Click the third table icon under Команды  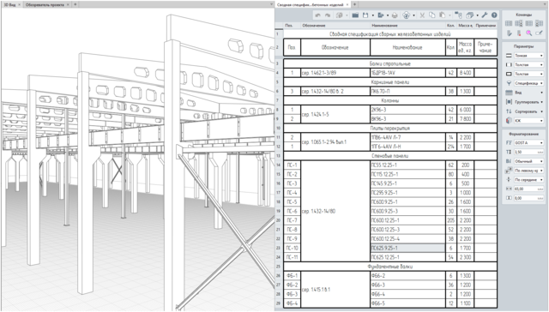tap(529, 23)
